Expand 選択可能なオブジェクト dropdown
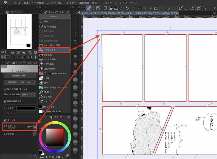 (x=20, y=82)
